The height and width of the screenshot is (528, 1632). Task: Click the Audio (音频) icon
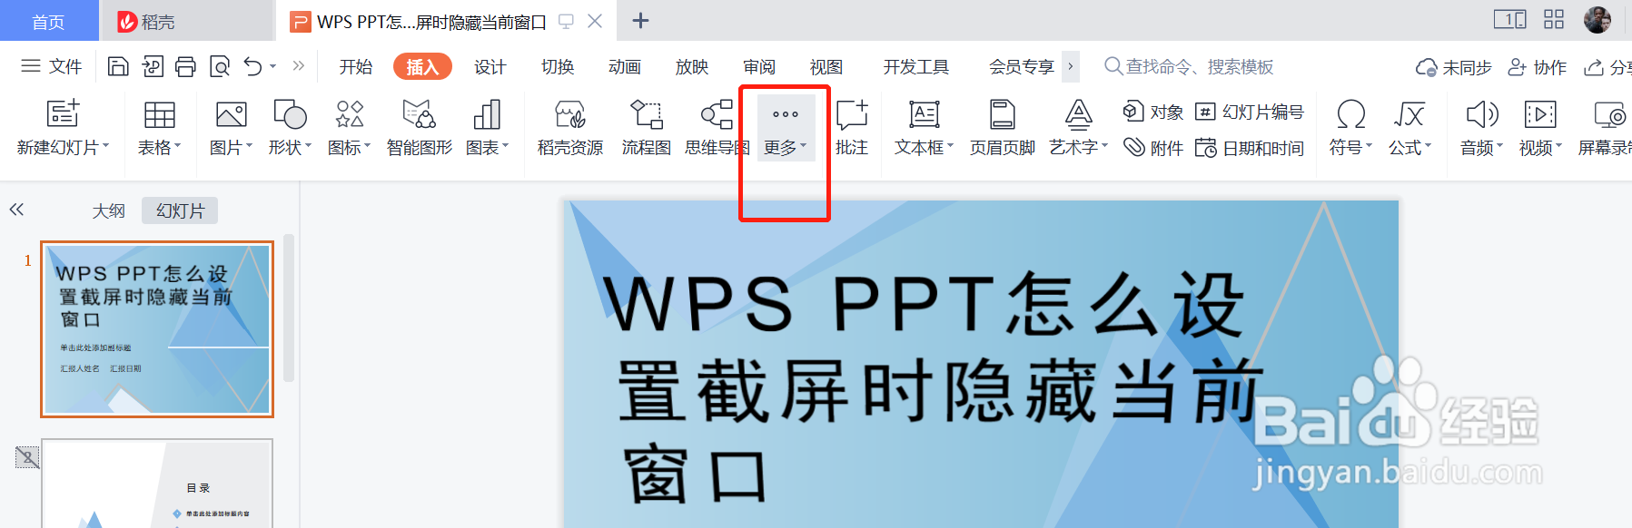1481,114
